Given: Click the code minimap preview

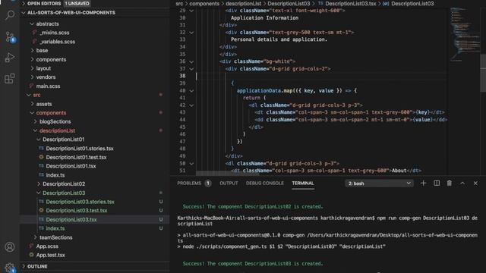Looking at the screenshot, I should coord(464,34).
